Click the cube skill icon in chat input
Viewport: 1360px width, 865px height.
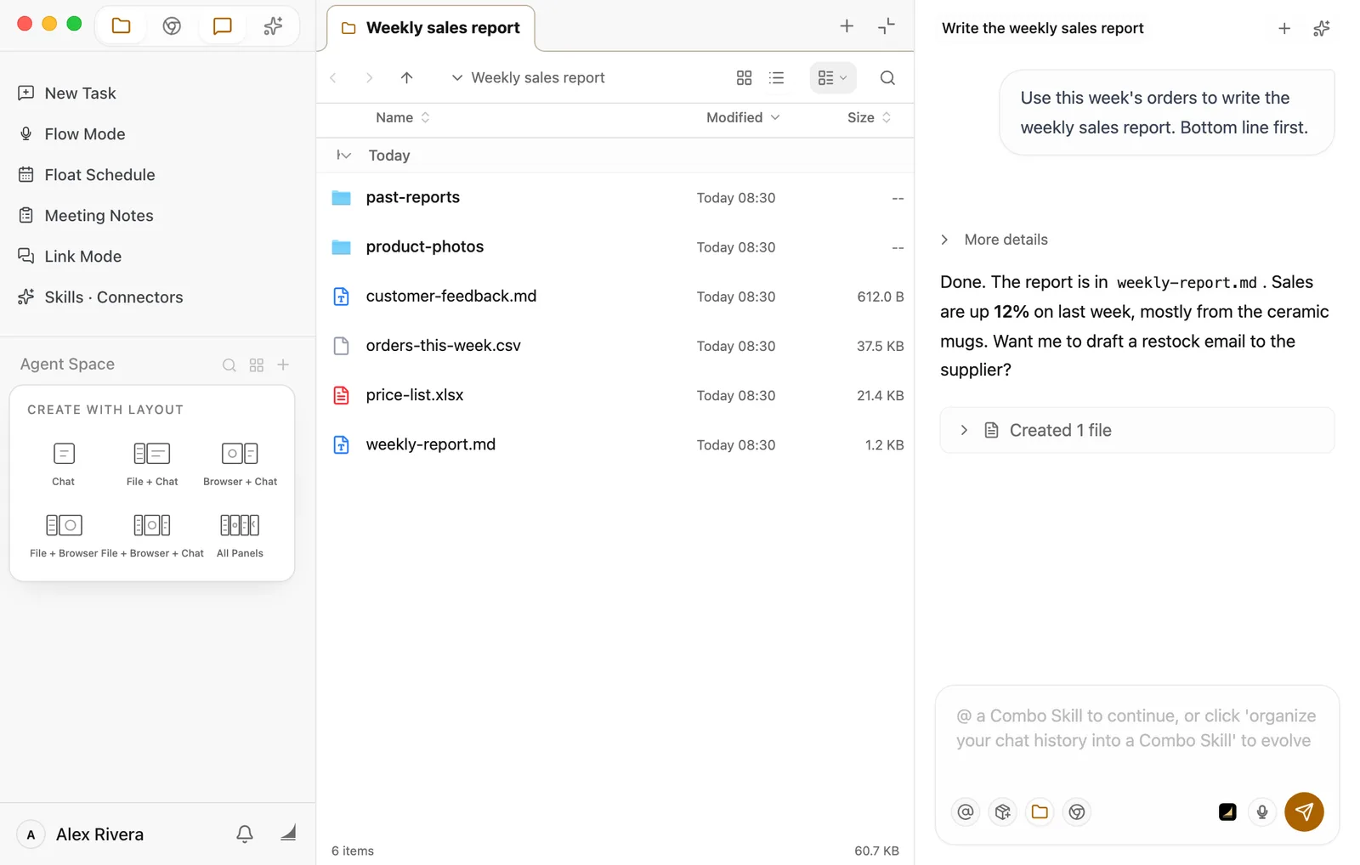coord(1003,811)
